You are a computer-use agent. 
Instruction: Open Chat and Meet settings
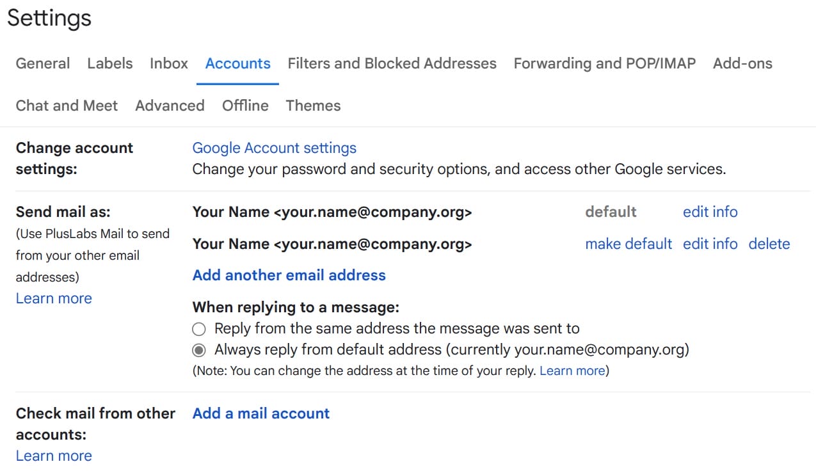click(x=67, y=106)
